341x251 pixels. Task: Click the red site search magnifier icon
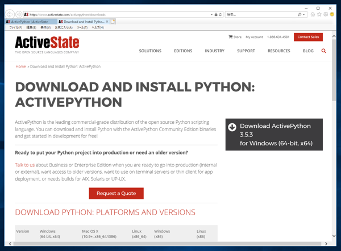click(323, 51)
